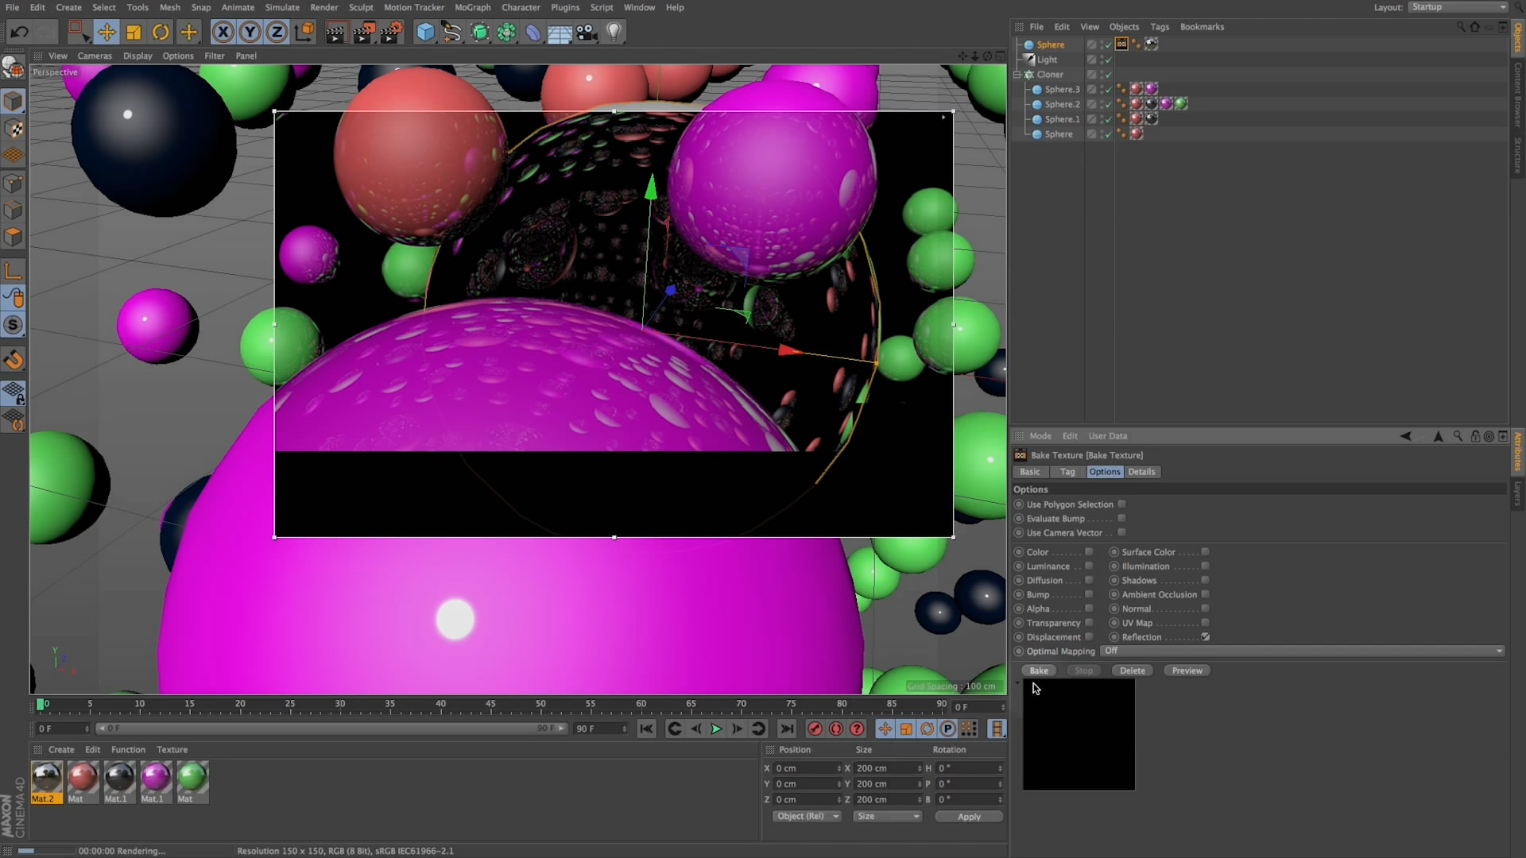Click search icon in Object Manager
Viewport: 1526px width, 858px height.
(x=1460, y=26)
